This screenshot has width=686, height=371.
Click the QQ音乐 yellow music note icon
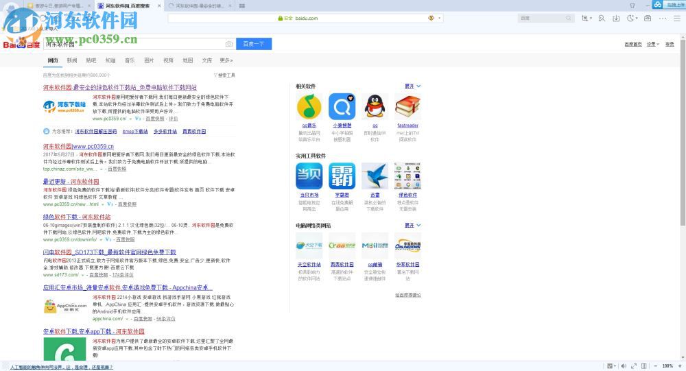[x=309, y=106]
